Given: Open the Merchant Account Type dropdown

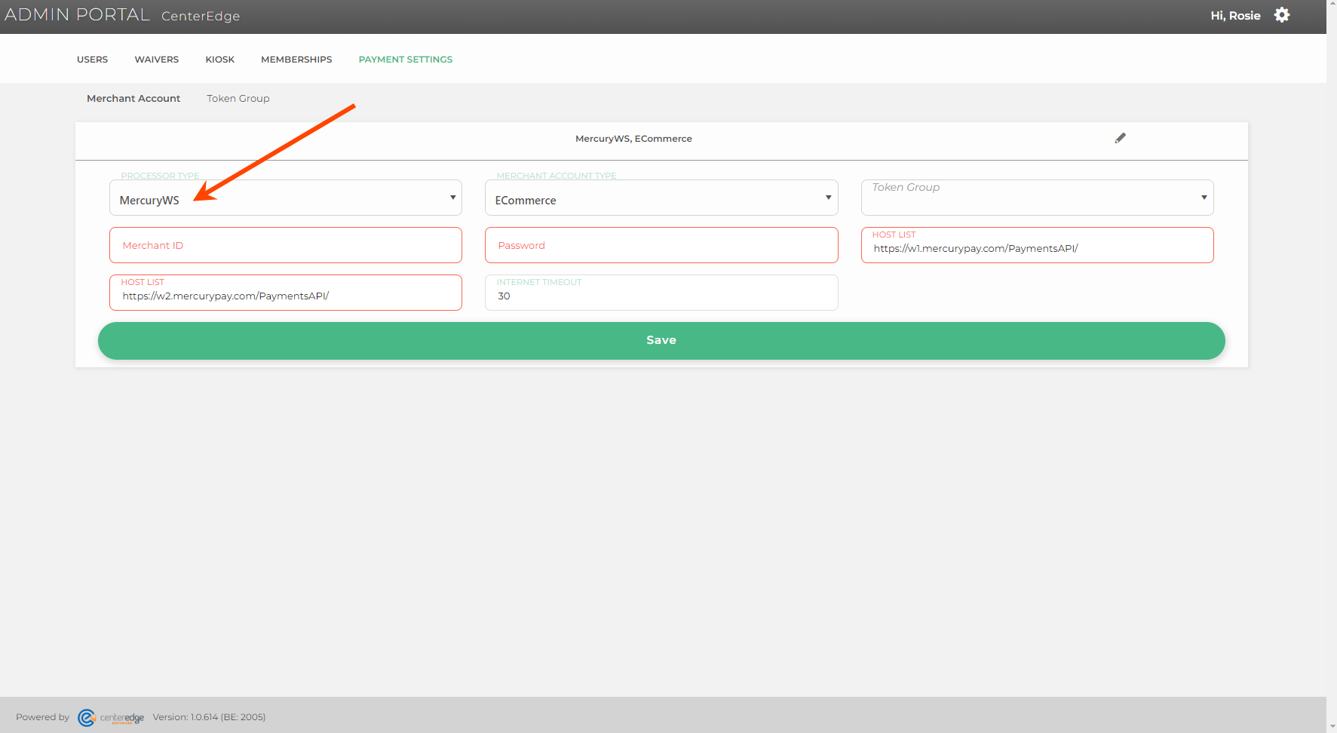Looking at the screenshot, I should 661,198.
